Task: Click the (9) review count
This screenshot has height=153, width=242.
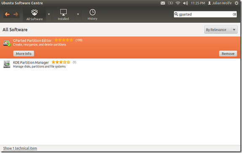Action: point(75,62)
